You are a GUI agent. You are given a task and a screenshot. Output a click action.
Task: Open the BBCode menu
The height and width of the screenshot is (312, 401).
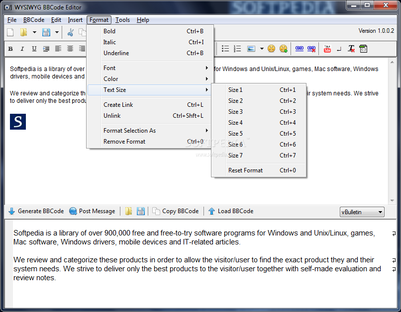tap(34, 20)
